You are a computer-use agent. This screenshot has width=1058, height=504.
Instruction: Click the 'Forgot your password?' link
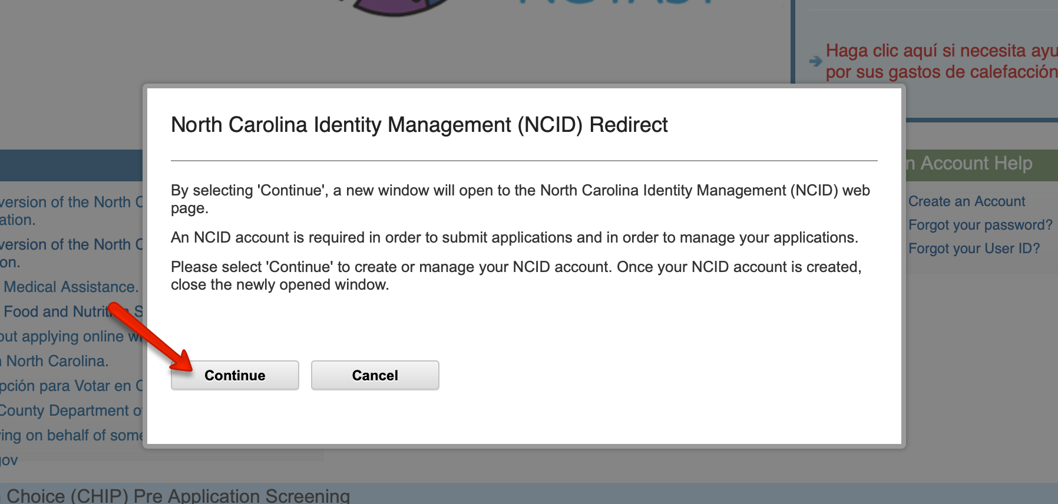click(x=980, y=225)
